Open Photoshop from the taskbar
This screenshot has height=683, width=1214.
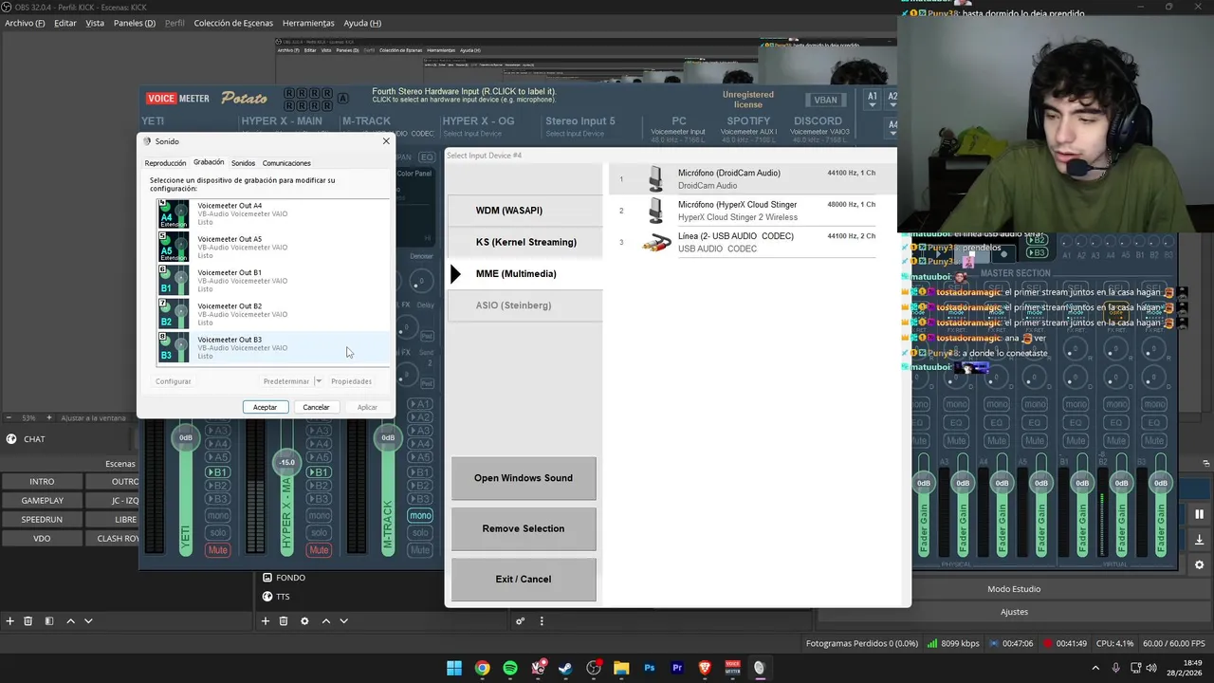pos(650,668)
